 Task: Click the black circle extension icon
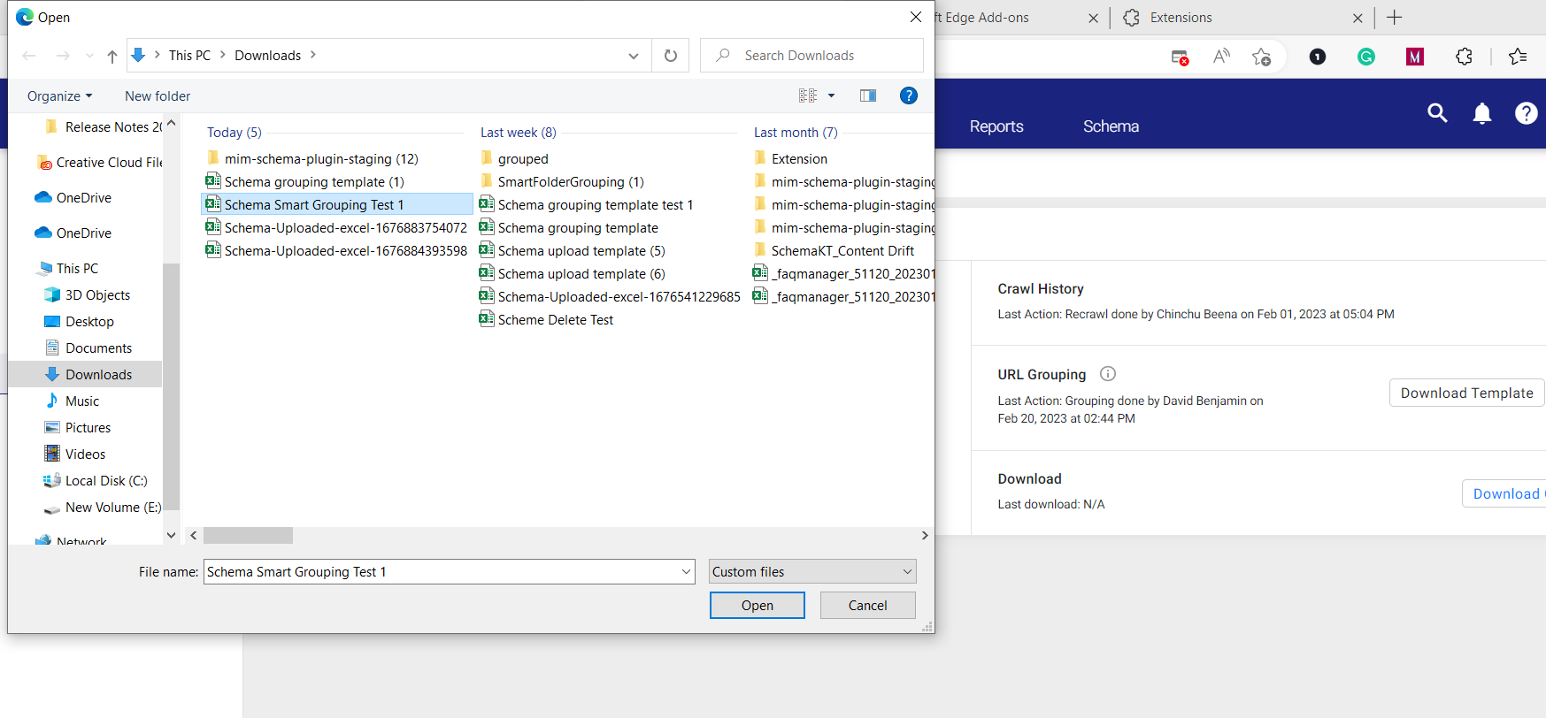(x=1318, y=57)
